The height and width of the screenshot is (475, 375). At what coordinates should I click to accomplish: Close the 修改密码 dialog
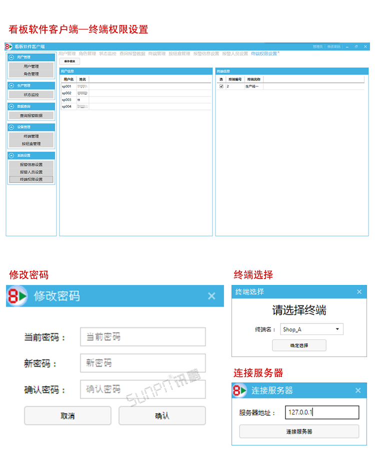[211, 296]
